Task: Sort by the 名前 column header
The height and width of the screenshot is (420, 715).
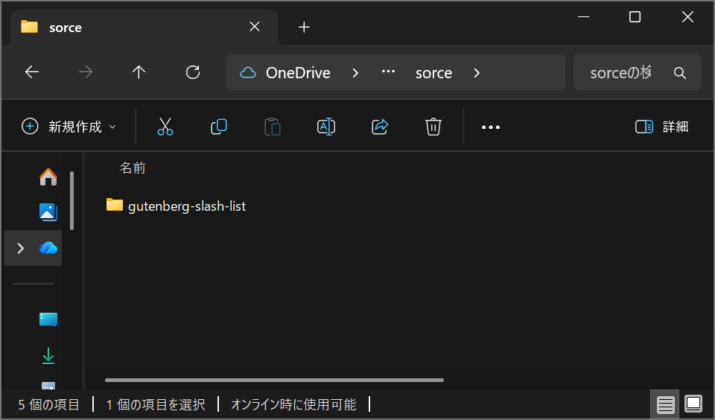Action: [x=133, y=168]
